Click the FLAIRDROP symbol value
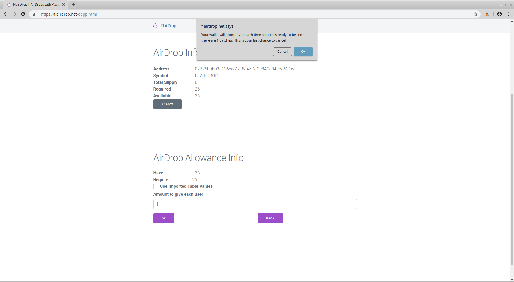 [x=206, y=76]
